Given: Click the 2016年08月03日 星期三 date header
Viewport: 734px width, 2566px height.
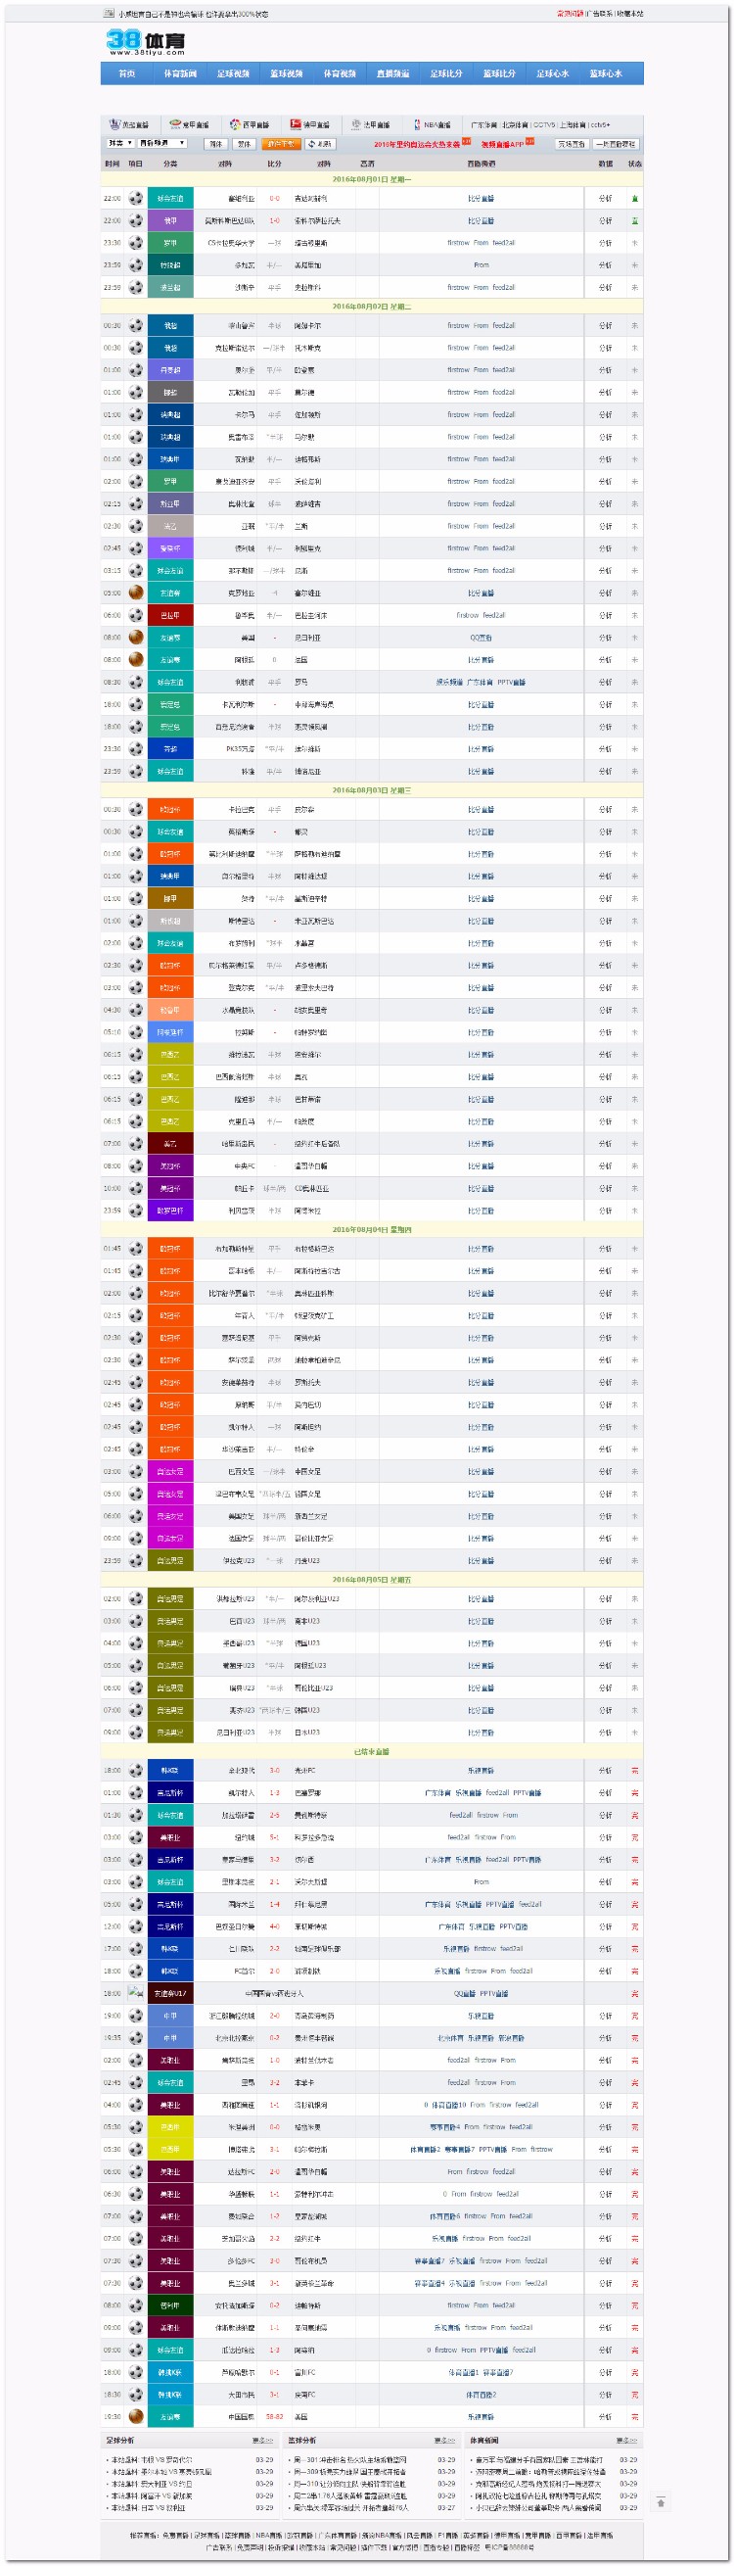Looking at the screenshot, I should tap(372, 791).
